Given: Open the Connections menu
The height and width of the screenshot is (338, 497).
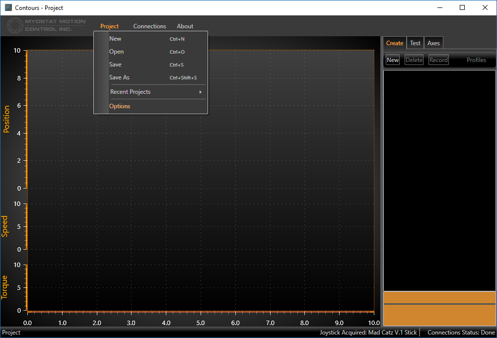Looking at the screenshot, I should tap(149, 26).
